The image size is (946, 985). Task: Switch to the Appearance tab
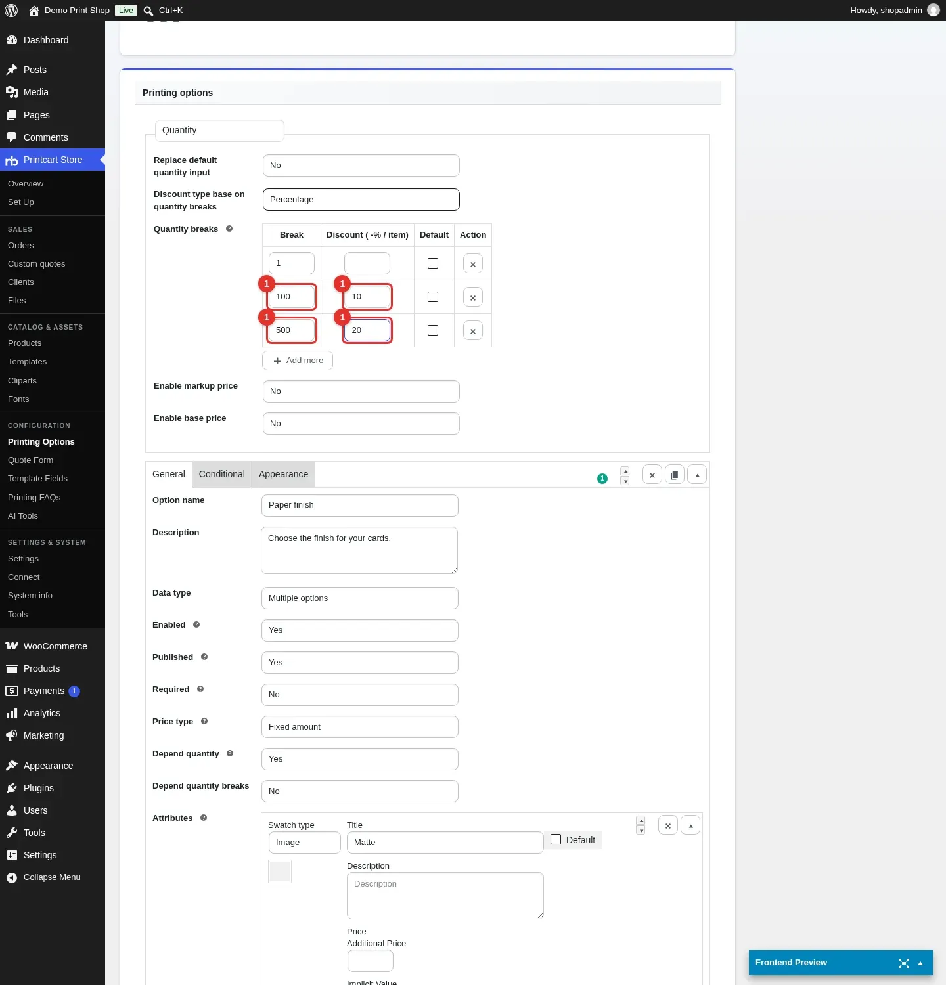(x=283, y=474)
